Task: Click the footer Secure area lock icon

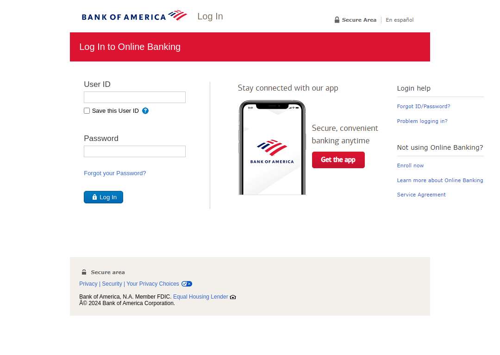Action: [x=84, y=272]
